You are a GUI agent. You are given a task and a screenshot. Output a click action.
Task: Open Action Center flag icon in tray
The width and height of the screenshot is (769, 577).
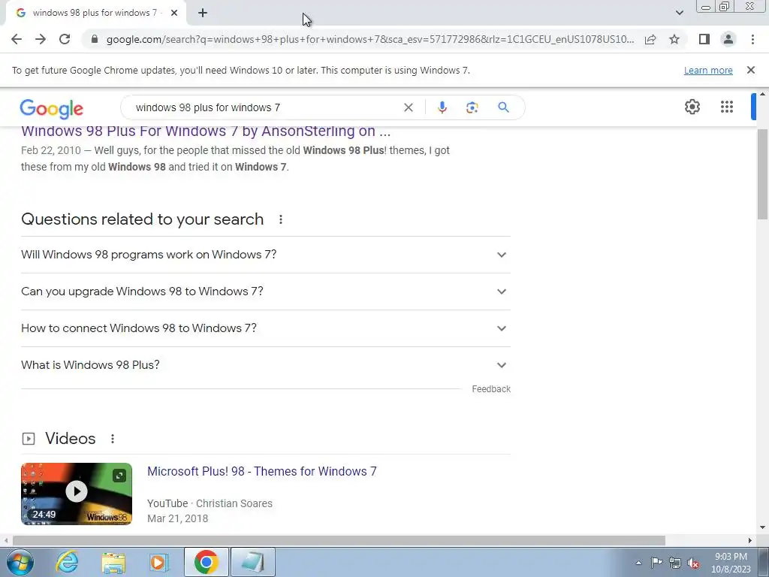656,563
